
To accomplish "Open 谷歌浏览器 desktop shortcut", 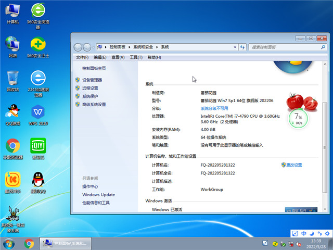I will 12,149.
